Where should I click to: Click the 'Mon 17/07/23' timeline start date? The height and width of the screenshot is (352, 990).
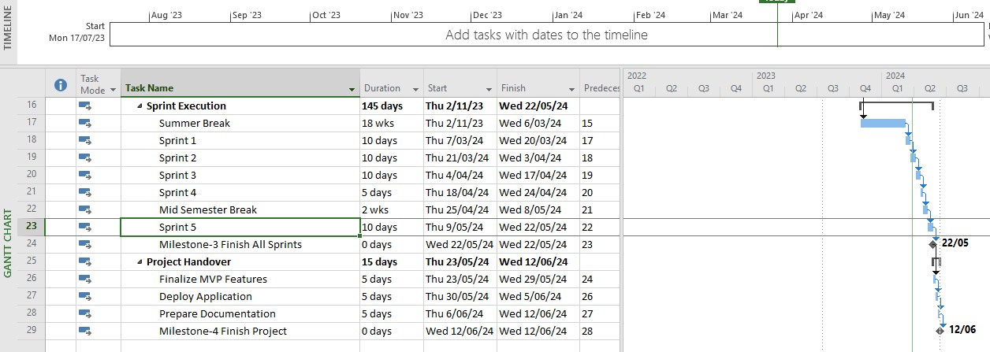(x=77, y=38)
